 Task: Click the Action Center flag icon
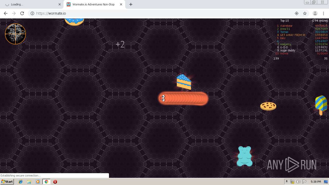coord(304,182)
